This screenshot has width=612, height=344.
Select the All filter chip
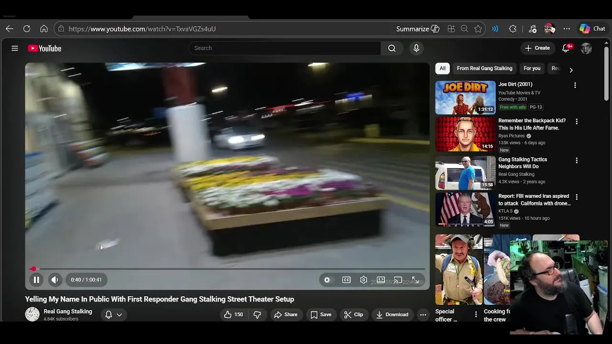point(443,68)
